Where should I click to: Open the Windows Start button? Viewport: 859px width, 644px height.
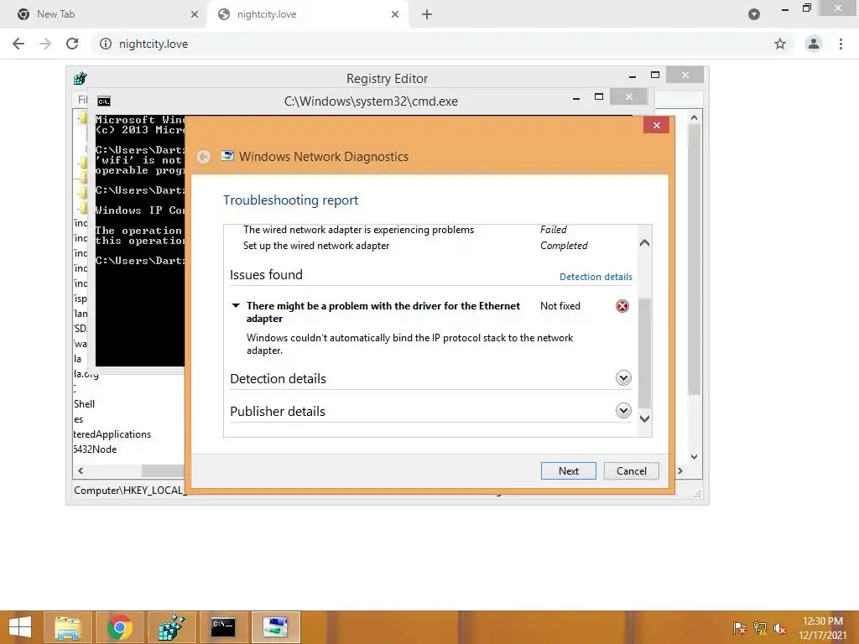[20, 627]
